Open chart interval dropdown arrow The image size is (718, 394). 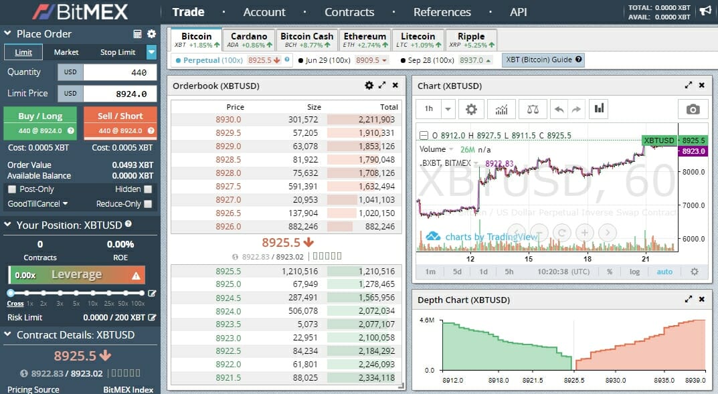(448, 109)
